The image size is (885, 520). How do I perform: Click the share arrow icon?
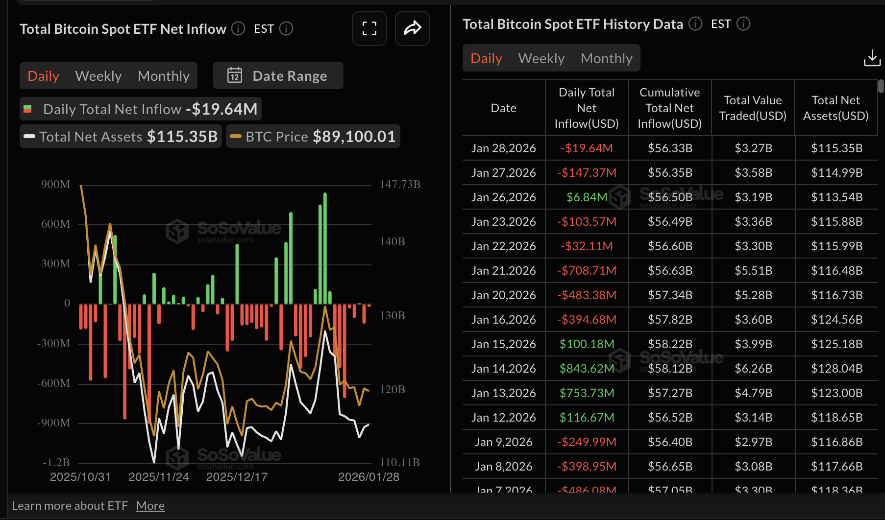tap(412, 28)
